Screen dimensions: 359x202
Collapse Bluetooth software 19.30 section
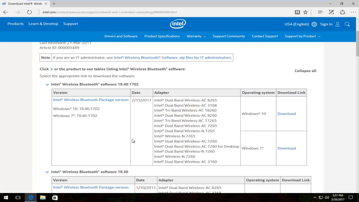(47, 172)
